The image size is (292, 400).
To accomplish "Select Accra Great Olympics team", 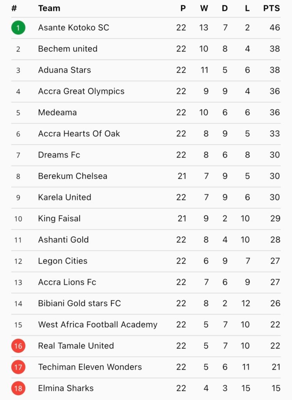I will pyautogui.click(x=81, y=91).
